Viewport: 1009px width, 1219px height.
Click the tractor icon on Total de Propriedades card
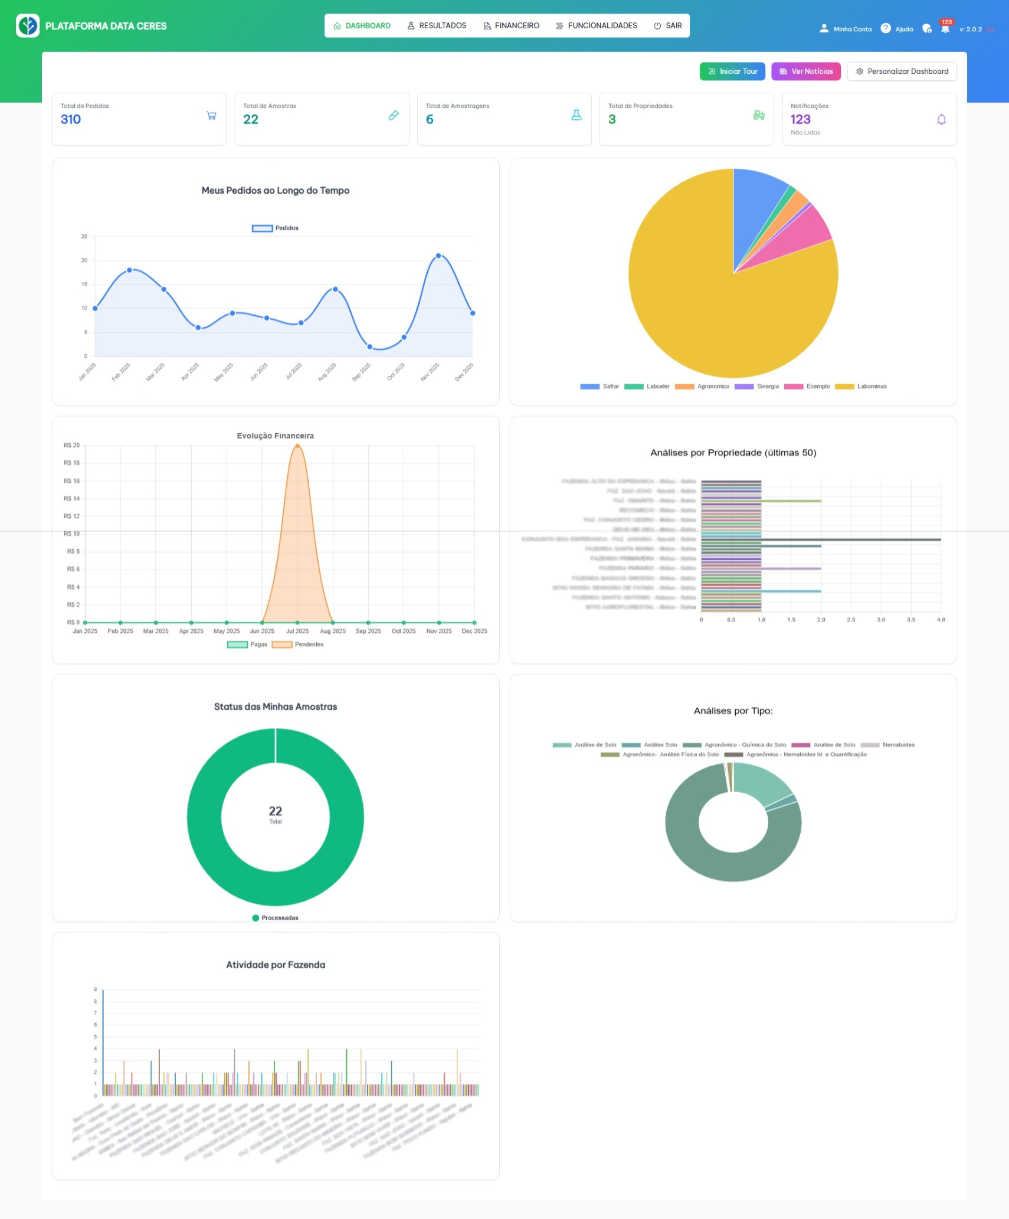pyautogui.click(x=758, y=116)
